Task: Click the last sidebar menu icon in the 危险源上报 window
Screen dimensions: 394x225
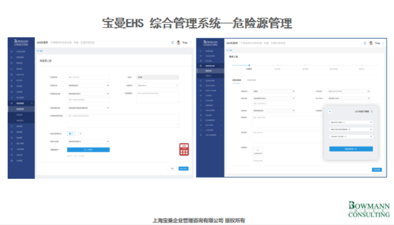Action: pyautogui.click(x=11, y=161)
